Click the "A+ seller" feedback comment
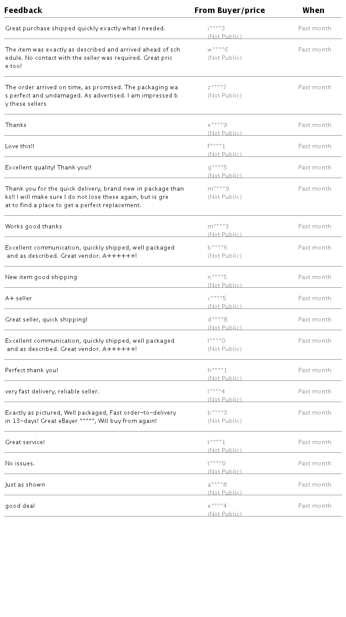 tap(19, 299)
